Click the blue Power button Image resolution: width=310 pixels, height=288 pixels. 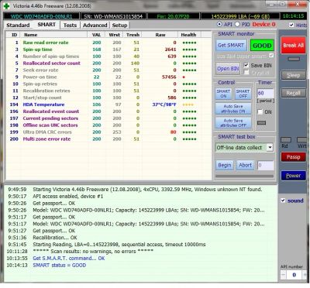coord(293,176)
